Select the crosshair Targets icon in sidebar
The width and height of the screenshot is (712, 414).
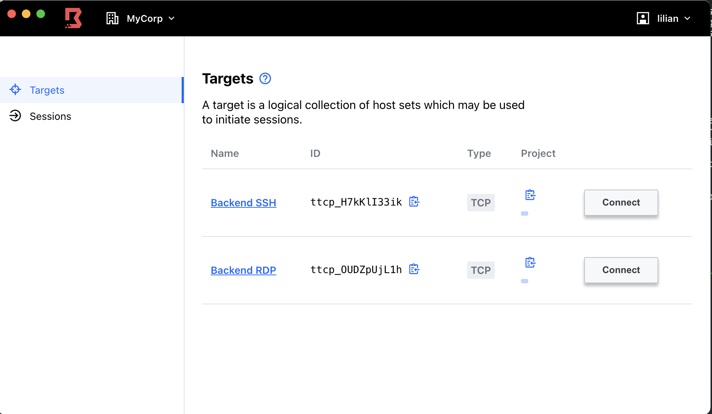coord(15,90)
